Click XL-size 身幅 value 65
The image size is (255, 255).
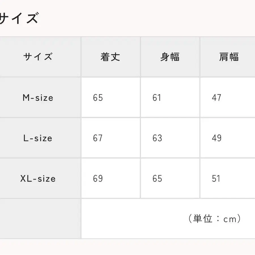point(157,179)
